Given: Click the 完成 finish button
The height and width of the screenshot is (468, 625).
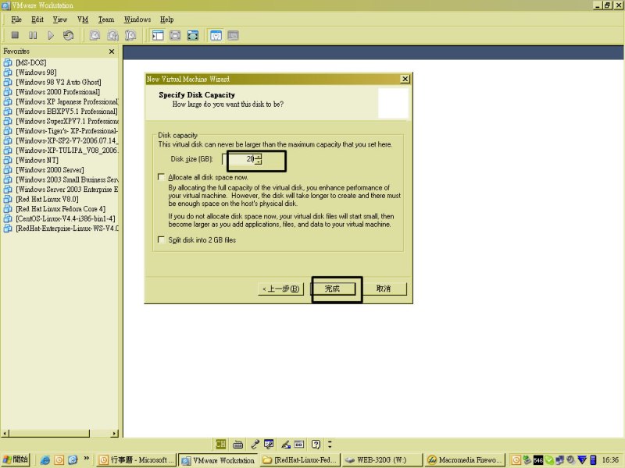Looking at the screenshot, I should coord(333,289).
